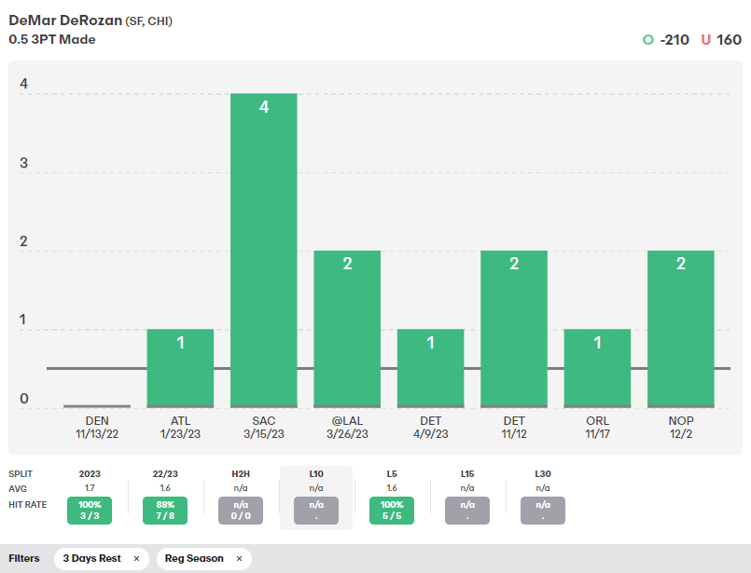Click the 1.6 average under L5
Viewport: 751px width, 573px height.
(x=392, y=488)
